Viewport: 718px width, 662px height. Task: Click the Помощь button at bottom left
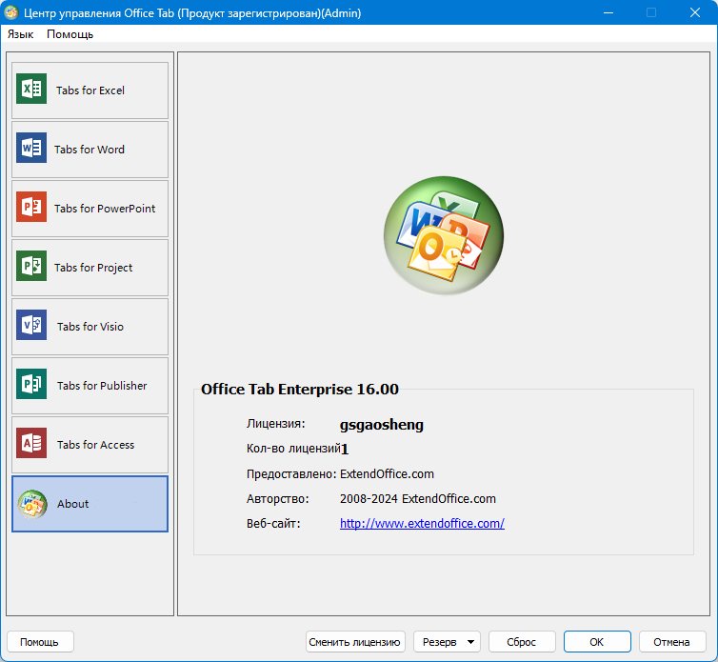(40, 642)
